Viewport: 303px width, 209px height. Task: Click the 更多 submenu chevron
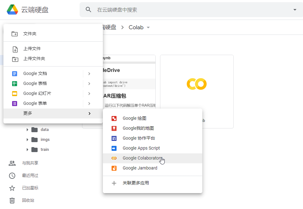(x=89, y=114)
